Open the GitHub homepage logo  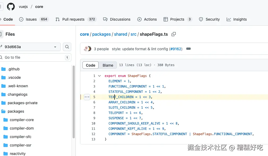pos(11,7)
